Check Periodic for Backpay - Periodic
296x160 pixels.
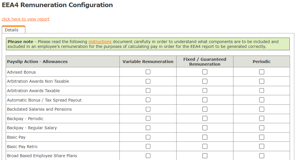(x=262, y=118)
